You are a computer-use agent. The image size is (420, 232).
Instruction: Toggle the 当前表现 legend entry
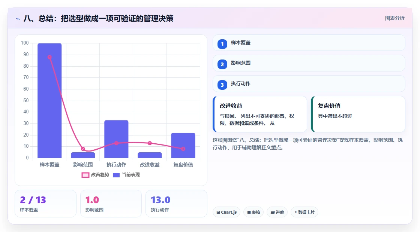[x=126, y=175]
